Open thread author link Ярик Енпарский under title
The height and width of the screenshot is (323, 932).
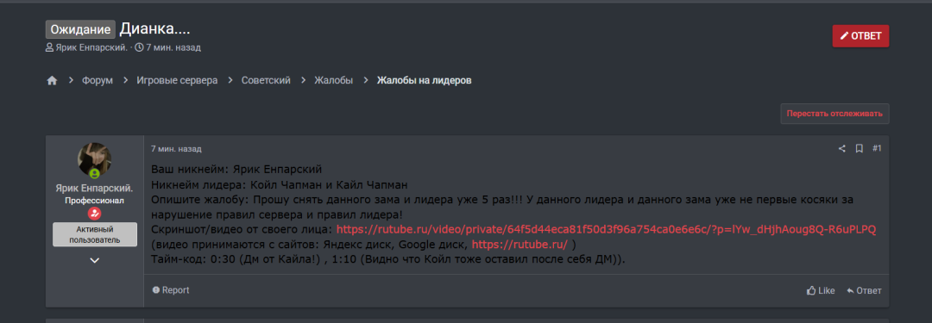[x=91, y=47]
